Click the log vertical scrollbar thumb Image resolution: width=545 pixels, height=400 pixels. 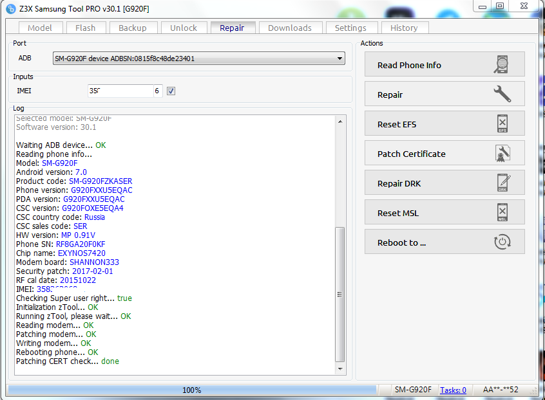click(340, 294)
